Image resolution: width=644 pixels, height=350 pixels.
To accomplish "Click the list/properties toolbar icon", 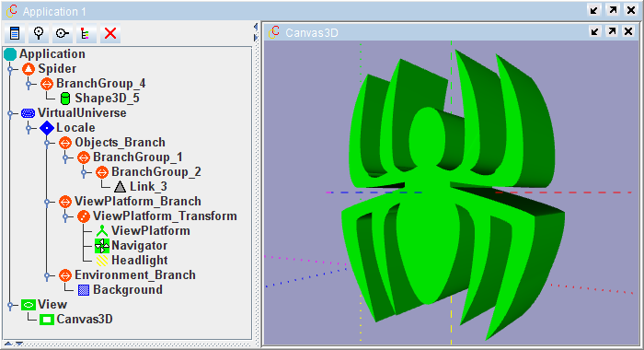I will [15, 33].
